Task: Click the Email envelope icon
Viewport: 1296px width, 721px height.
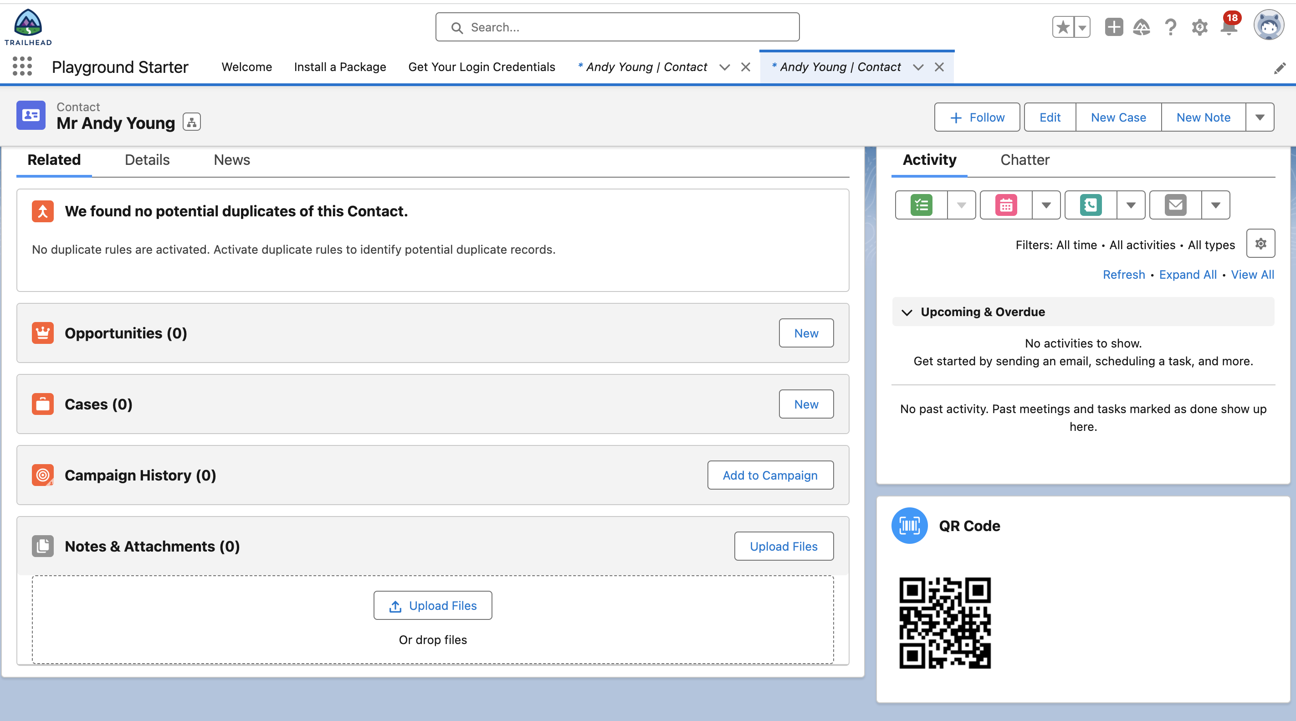Action: [x=1176, y=205]
